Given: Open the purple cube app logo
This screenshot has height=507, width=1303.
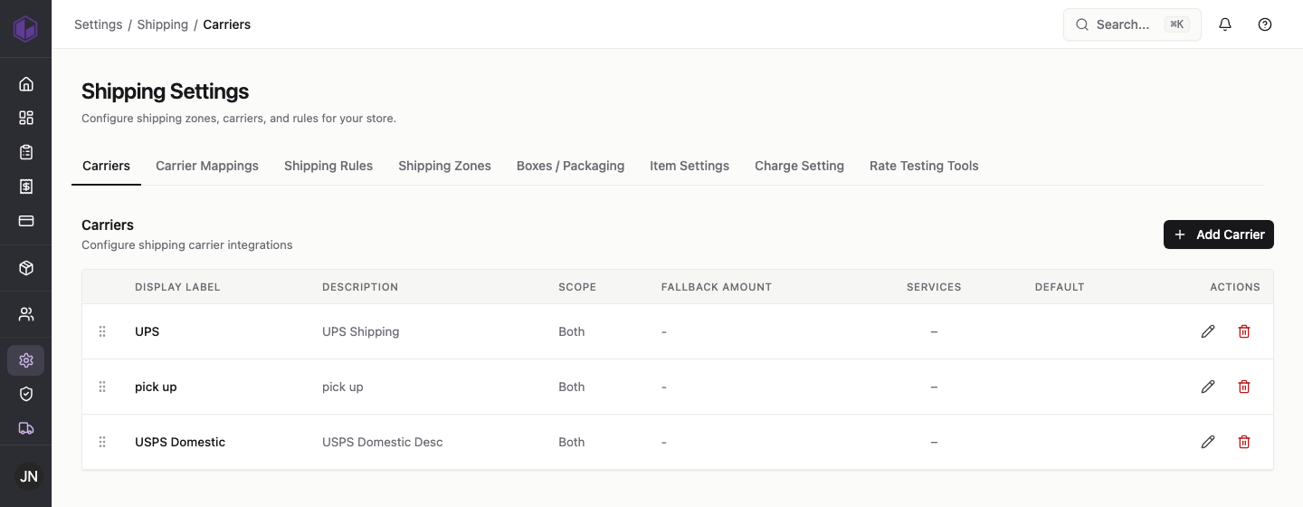Looking at the screenshot, I should 25,28.
